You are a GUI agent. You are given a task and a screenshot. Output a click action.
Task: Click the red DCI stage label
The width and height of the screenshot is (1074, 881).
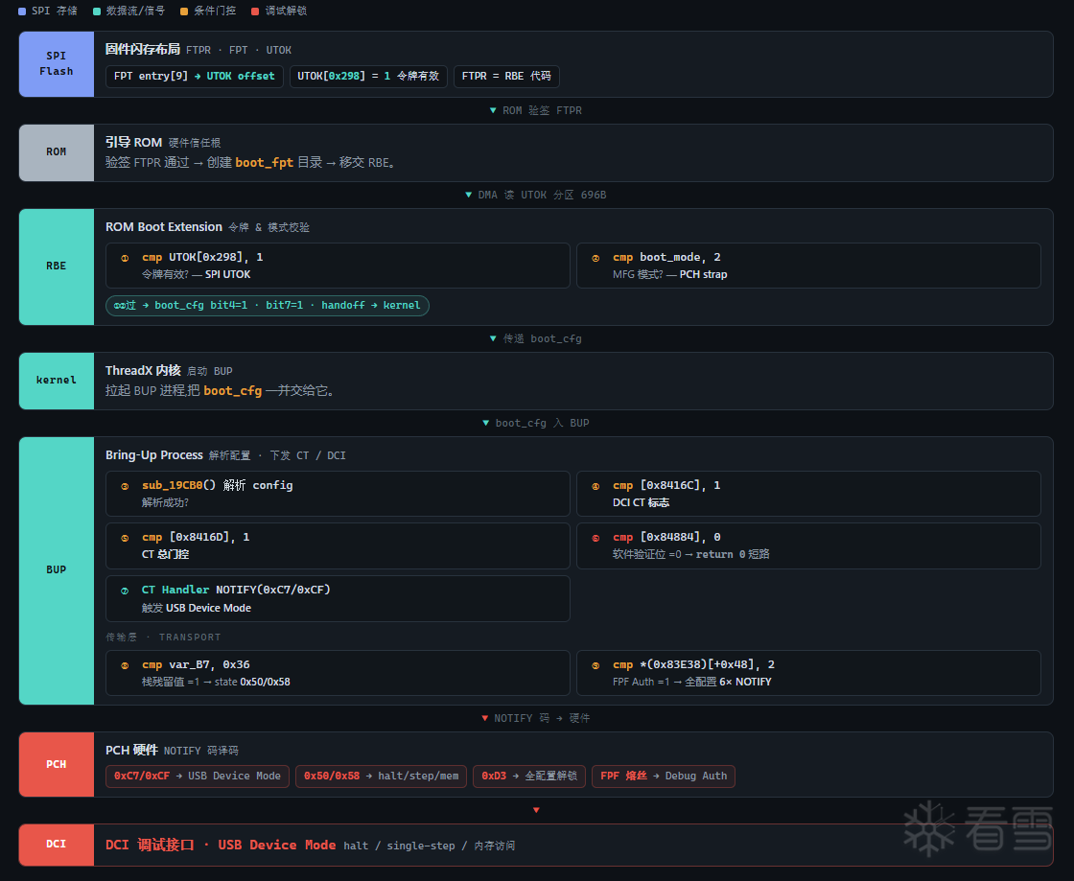pos(57,845)
